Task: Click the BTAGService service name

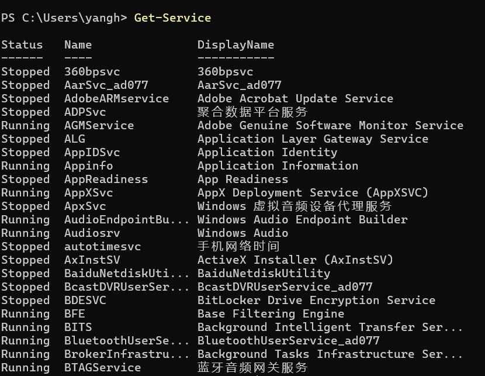Action: 102,367
